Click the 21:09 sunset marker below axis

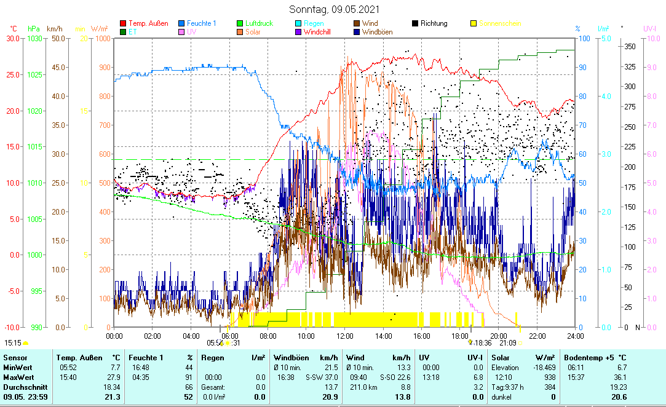click(x=507, y=343)
